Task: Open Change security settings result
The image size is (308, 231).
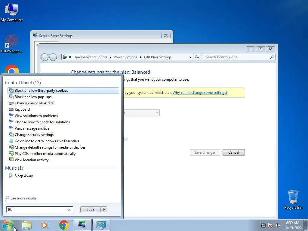Action: (63, 135)
